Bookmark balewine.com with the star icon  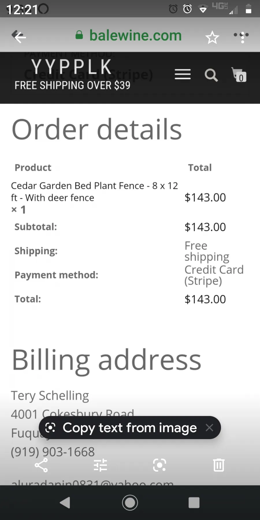click(212, 37)
